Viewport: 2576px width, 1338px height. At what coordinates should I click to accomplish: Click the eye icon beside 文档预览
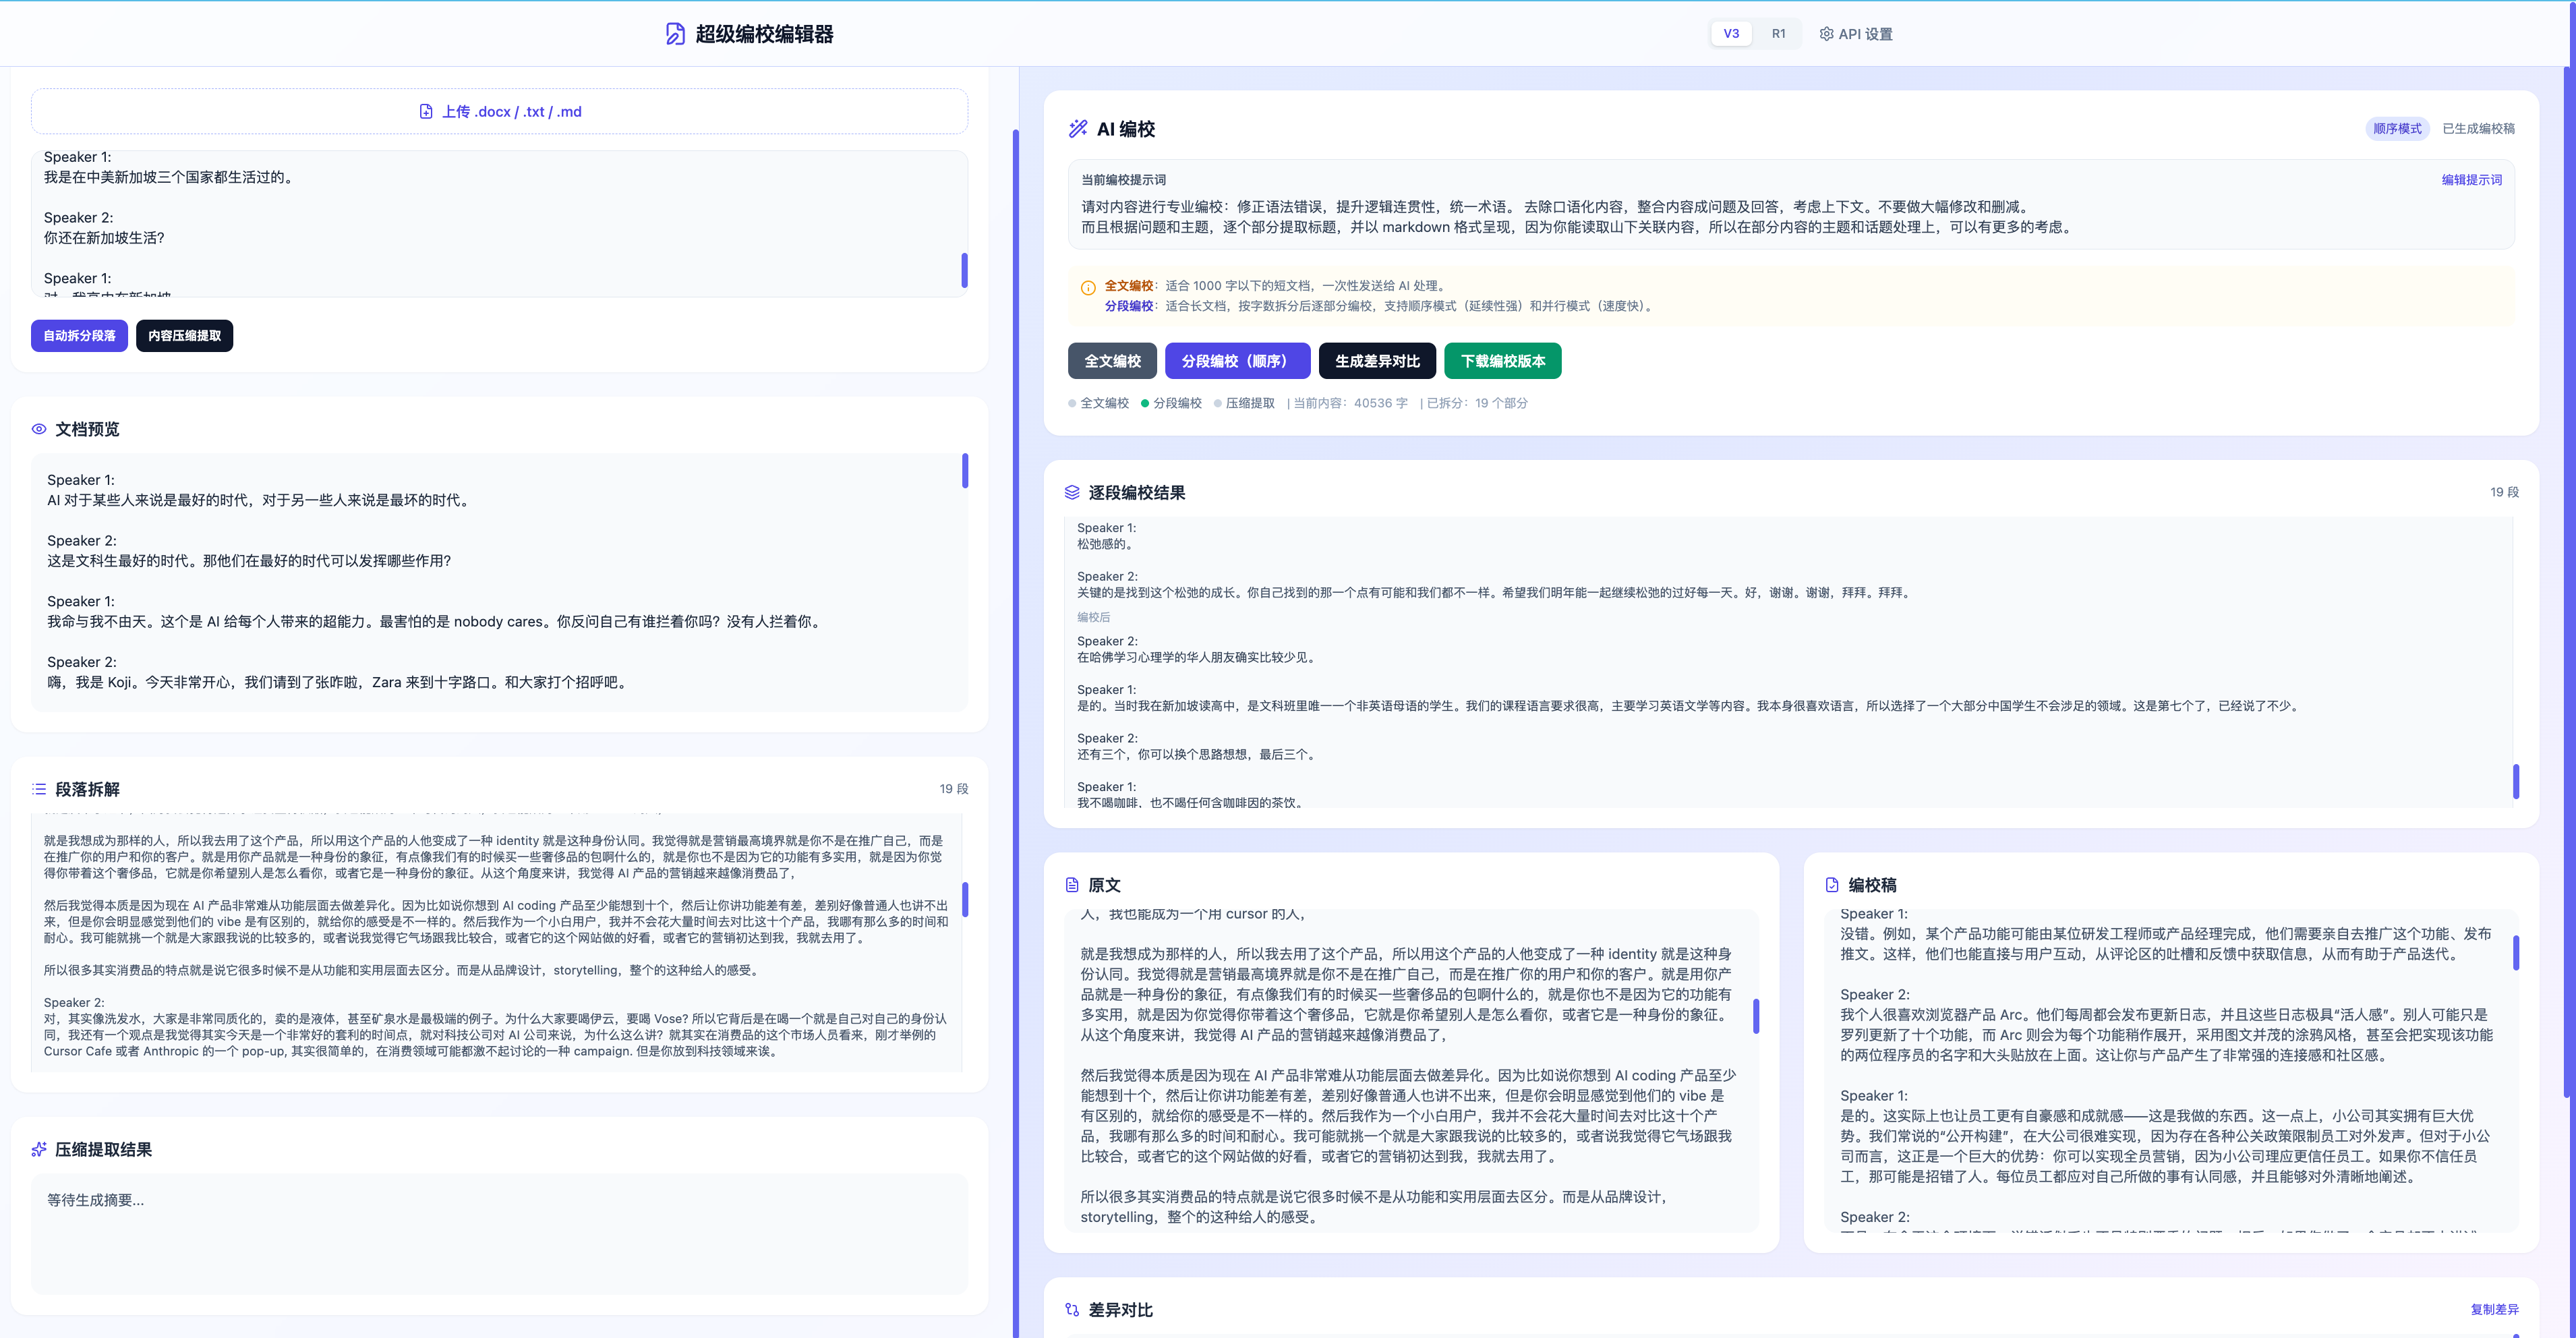pos(39,429)
